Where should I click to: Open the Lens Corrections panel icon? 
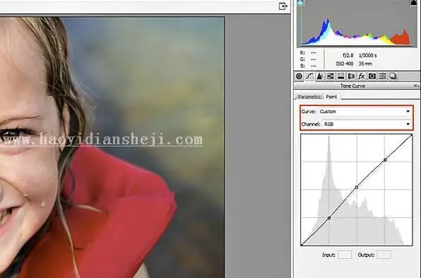click(x=351, y=76)
